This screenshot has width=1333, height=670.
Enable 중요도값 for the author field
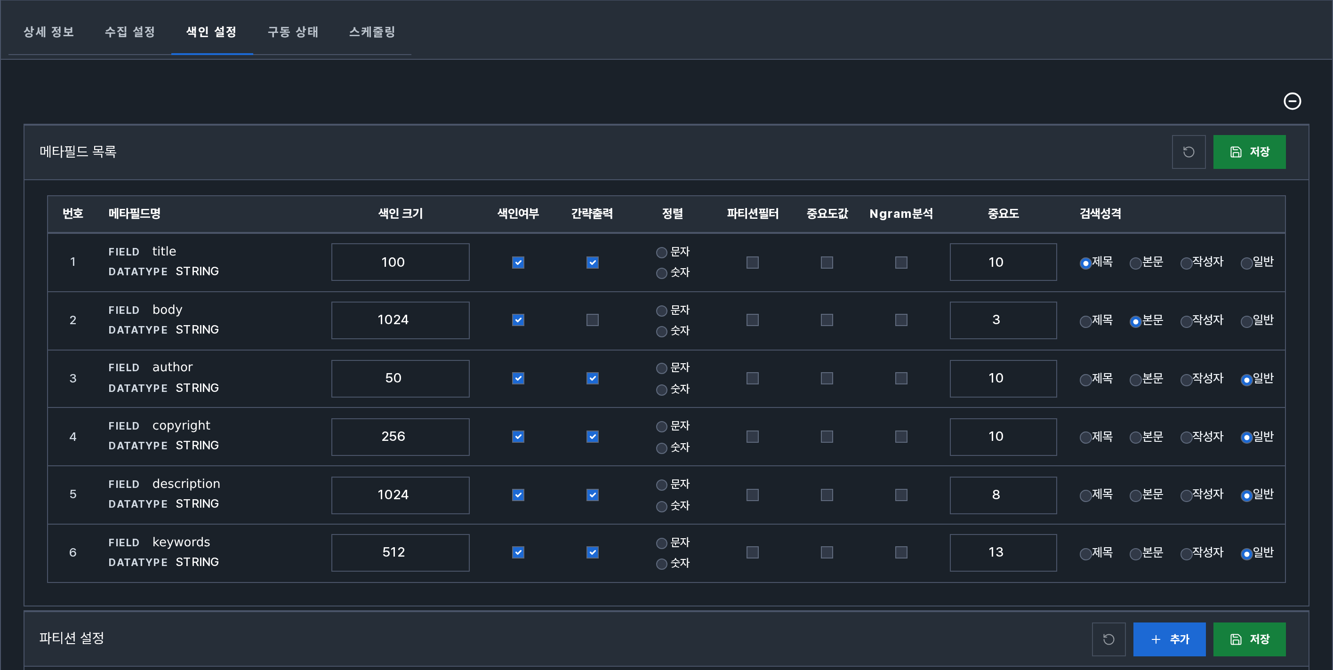point(827,378)
